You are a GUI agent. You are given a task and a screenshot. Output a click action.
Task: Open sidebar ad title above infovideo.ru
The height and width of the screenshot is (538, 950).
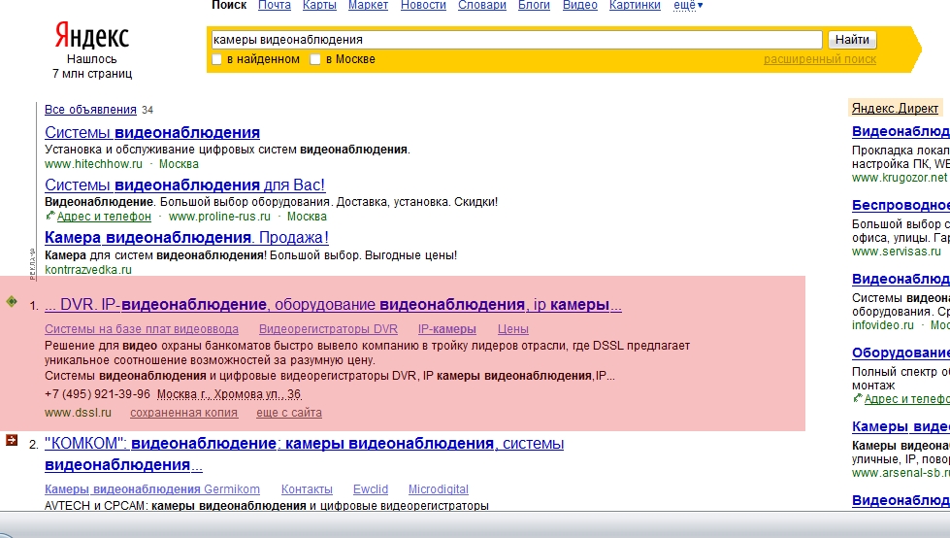(x=901, y=279)
